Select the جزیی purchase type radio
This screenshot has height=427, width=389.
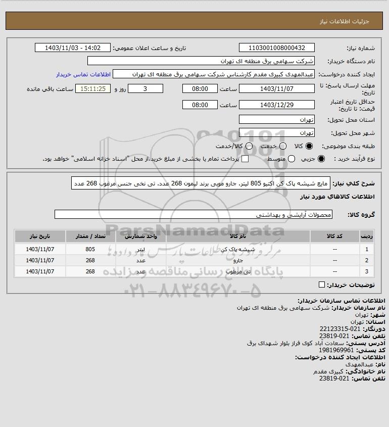point(321,159)
